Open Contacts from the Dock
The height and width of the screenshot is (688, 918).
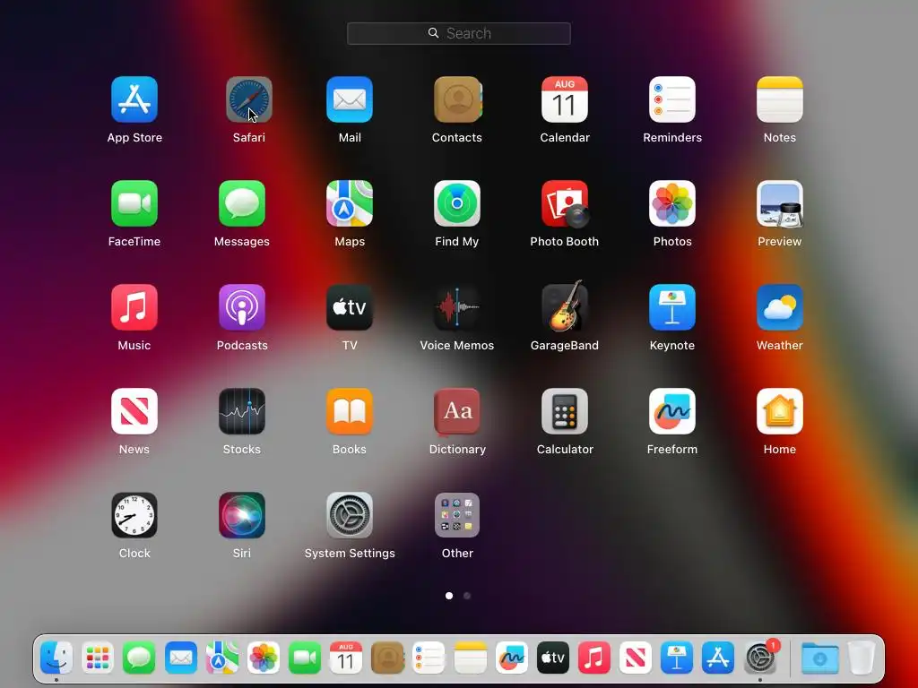(x=387, y=658)
